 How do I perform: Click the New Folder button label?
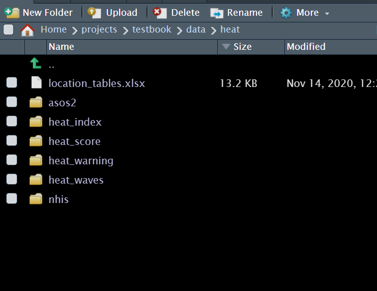click(x=48, y=13)
